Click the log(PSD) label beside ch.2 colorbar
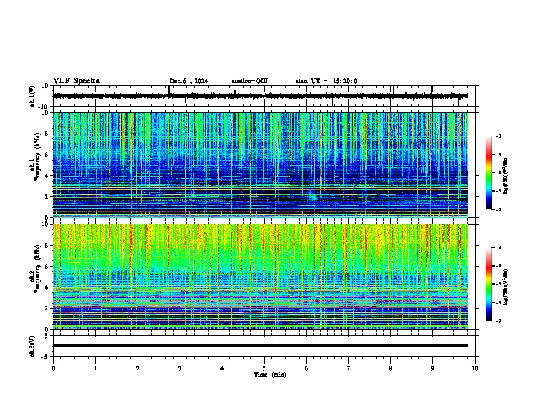Viewport: 535px width, 413px height. tap(506, 287)
